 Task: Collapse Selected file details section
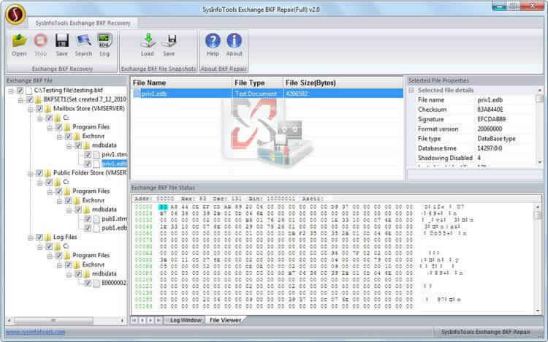(x=411, y=90)
